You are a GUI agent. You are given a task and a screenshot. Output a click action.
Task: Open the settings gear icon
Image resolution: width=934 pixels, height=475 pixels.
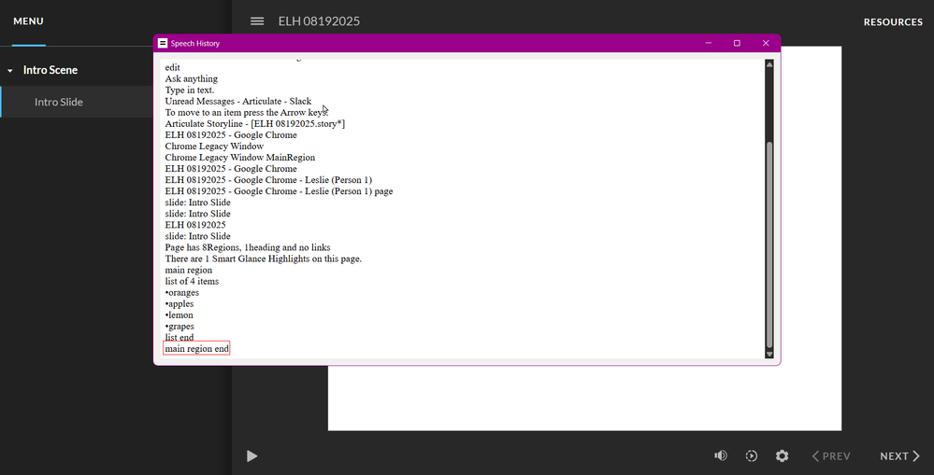coord(783,456)
